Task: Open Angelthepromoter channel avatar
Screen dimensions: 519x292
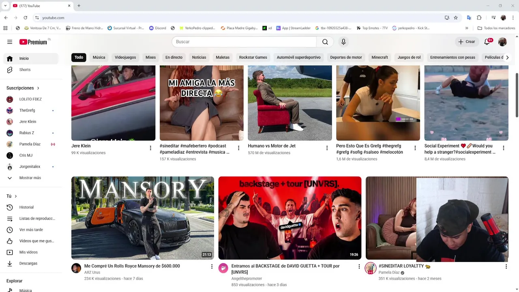Action: pyautogui.click(x=223, y=268)
